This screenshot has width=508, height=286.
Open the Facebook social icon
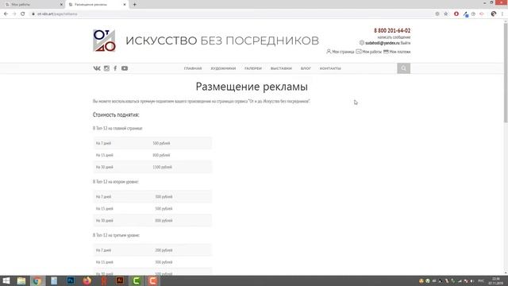[115, 68]
